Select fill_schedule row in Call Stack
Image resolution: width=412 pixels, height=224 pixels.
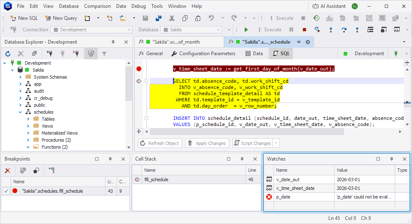click(197, 180)
